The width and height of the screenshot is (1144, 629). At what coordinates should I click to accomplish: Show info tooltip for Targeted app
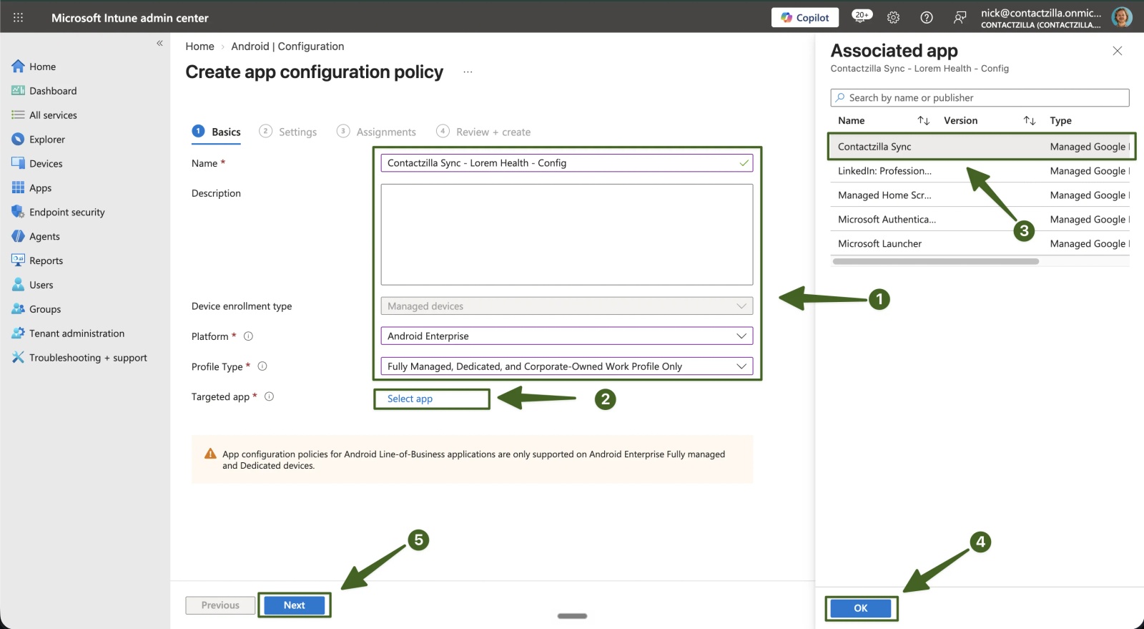[270, 396]
